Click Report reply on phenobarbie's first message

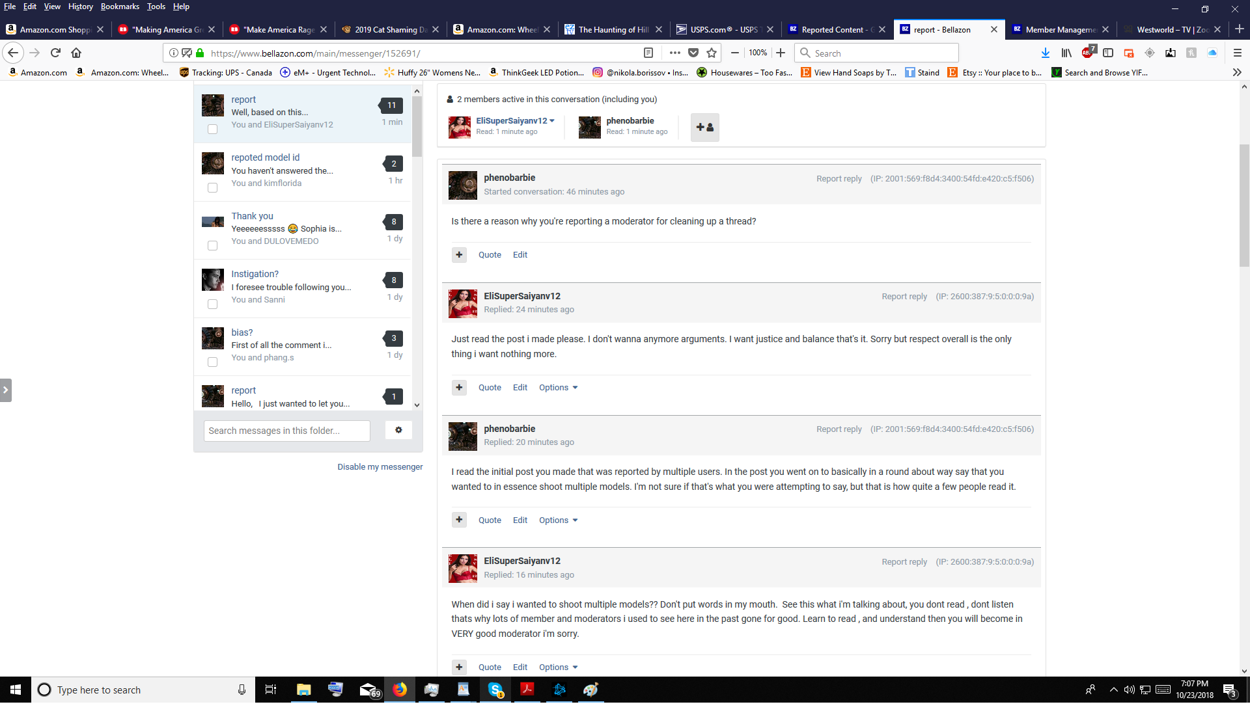pos(839,179)
